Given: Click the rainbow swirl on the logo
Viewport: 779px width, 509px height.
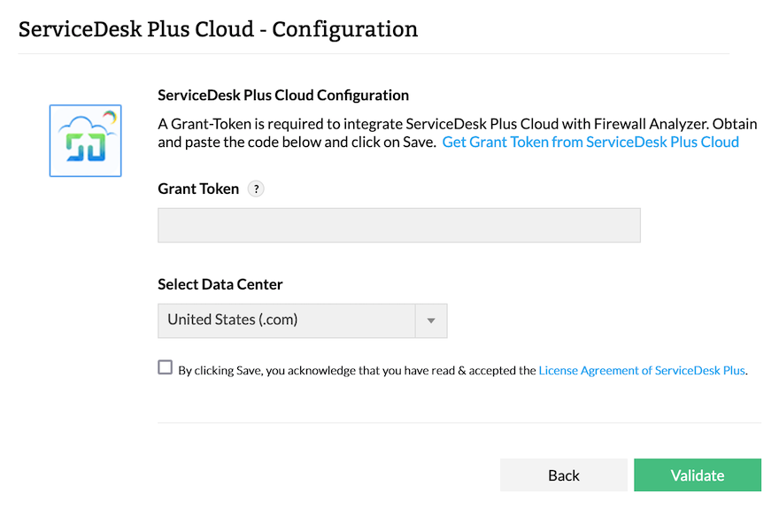Looking at the screenshot, I should [109, 116].
